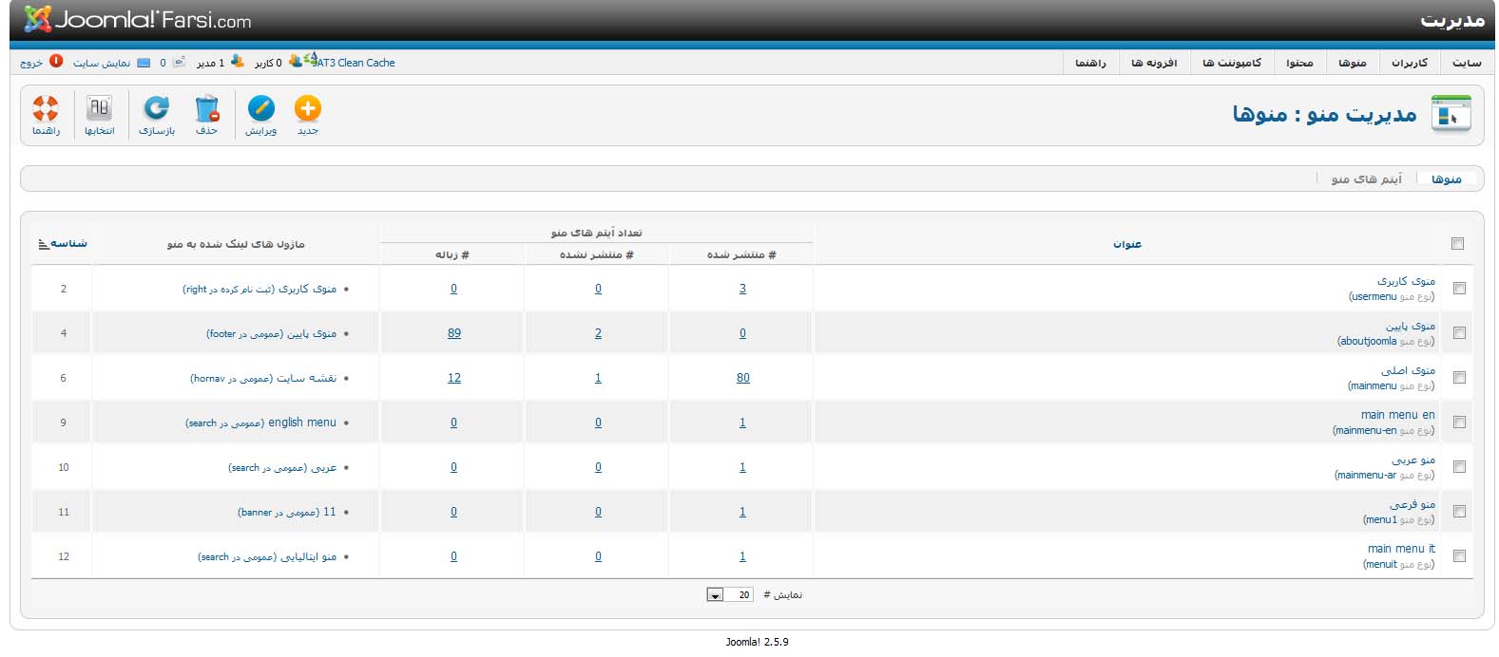Expand the Components (کامپوننت ها) top menu
This screenshot has height=657, width=1499.
pyautogui.click(x=1231, y=63)
